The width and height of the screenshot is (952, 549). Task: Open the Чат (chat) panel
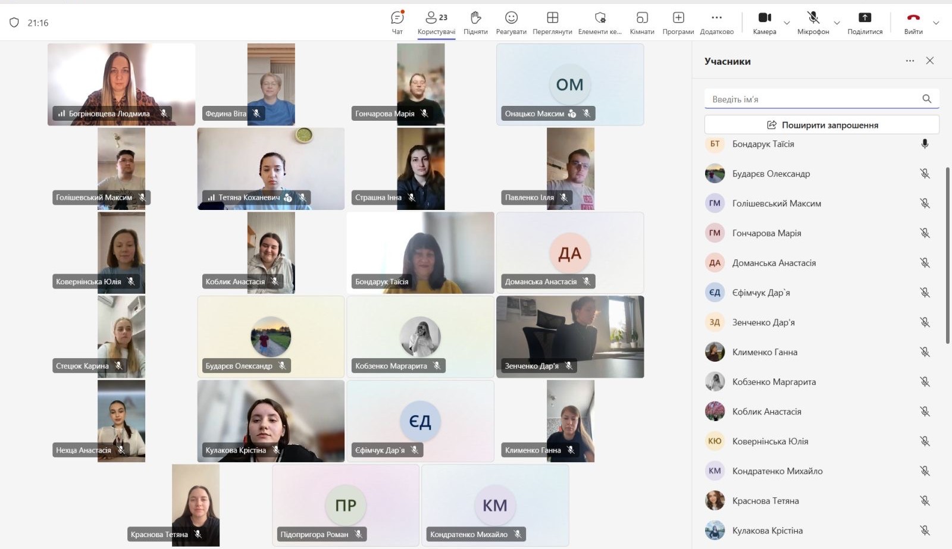tap(397, 23)
